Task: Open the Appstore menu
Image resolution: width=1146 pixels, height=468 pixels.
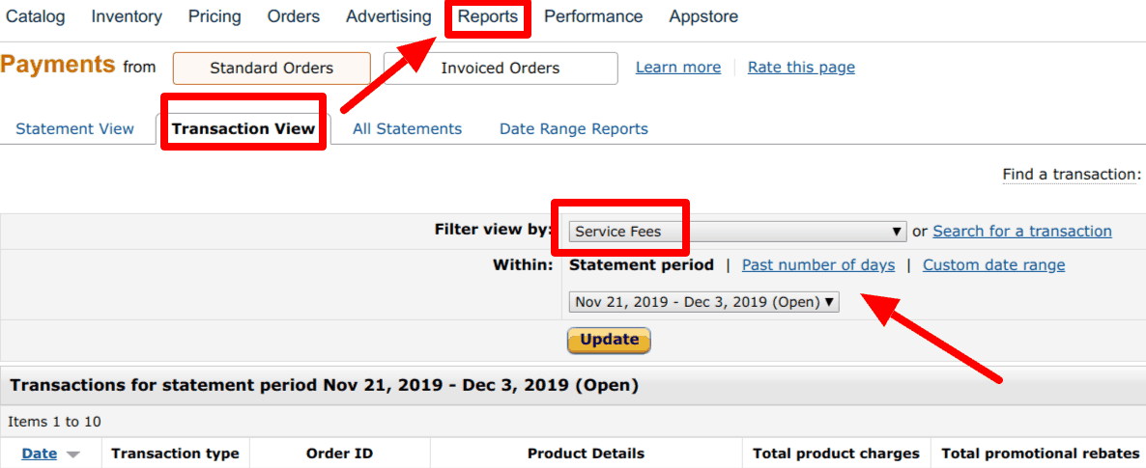Action: pos(703,16)
